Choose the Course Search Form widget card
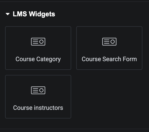The width and height of the screenshot is (149, 132). (x=109, y=48)
